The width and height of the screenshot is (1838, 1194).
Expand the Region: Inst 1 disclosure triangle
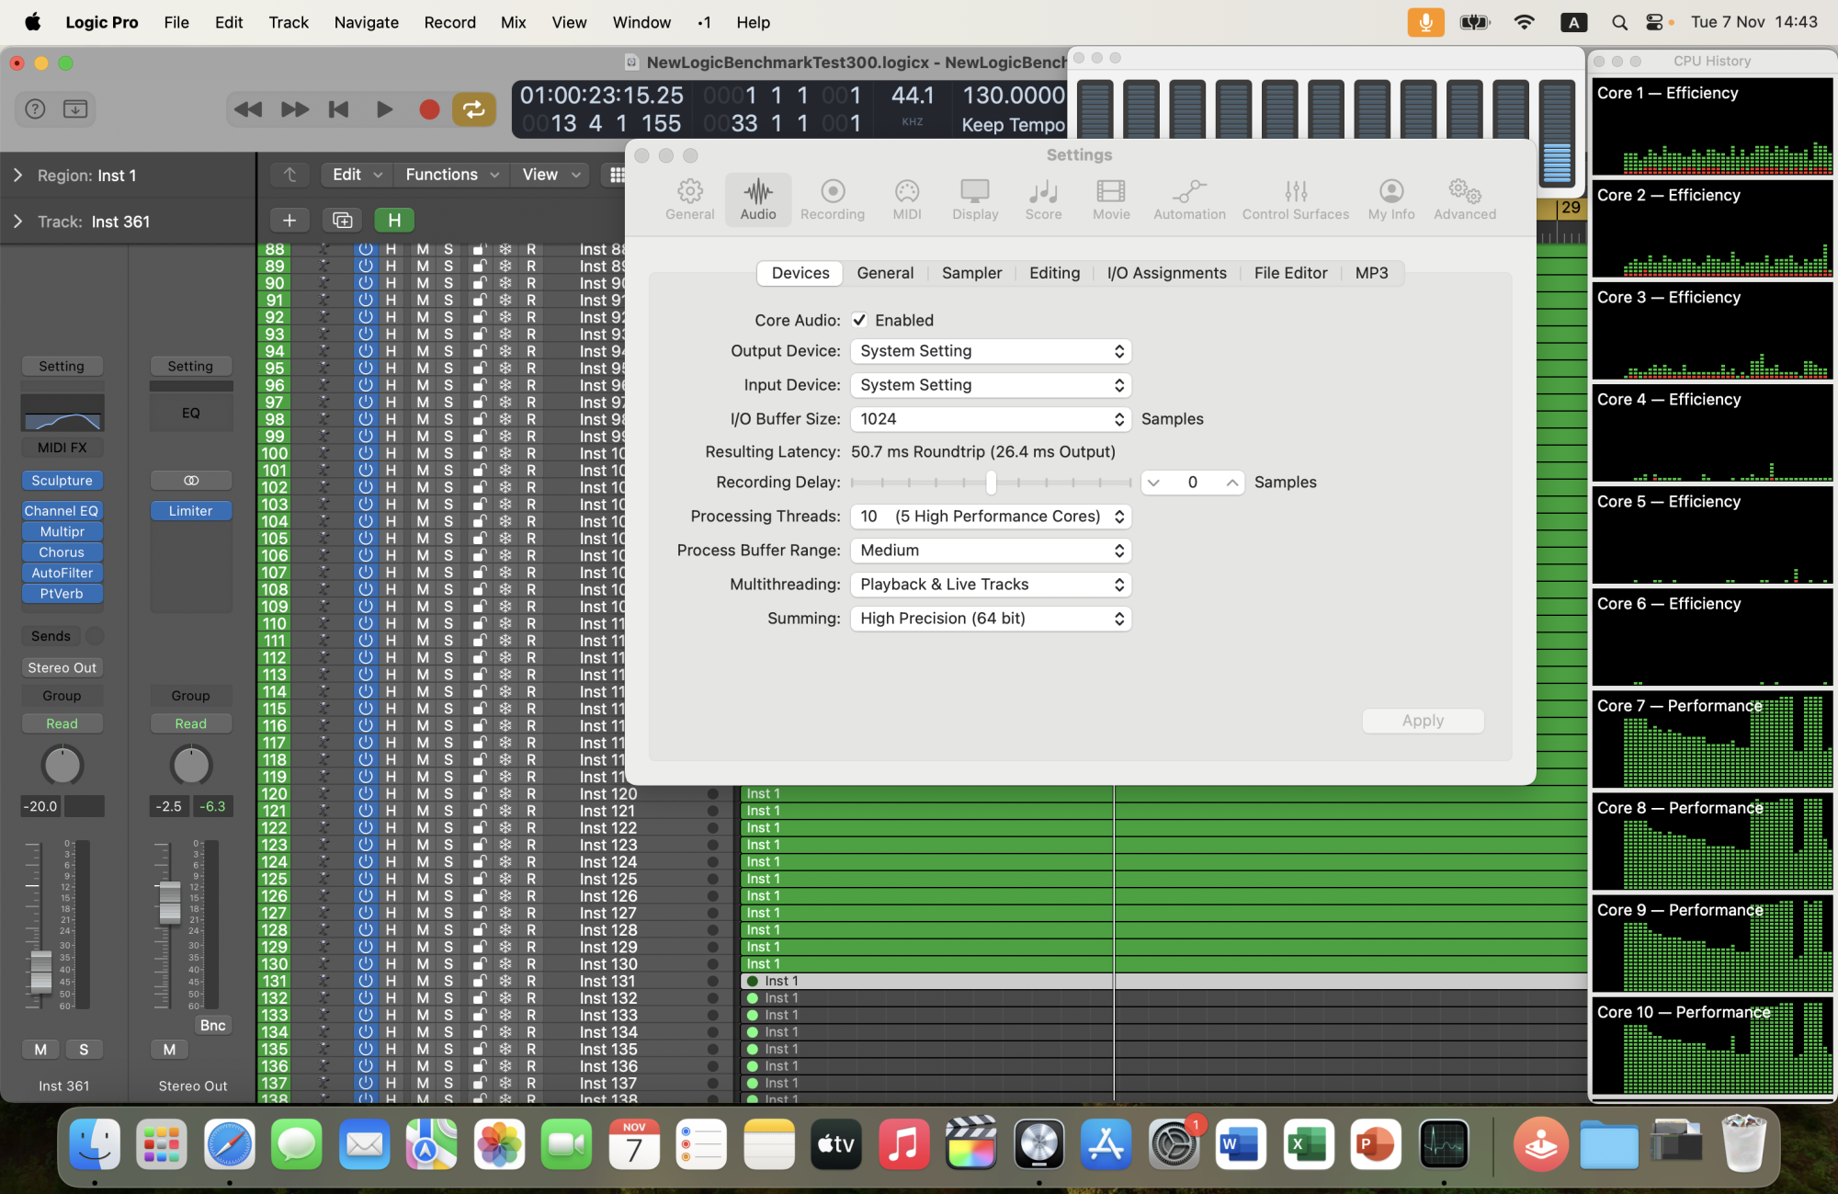tap(17, 175)
